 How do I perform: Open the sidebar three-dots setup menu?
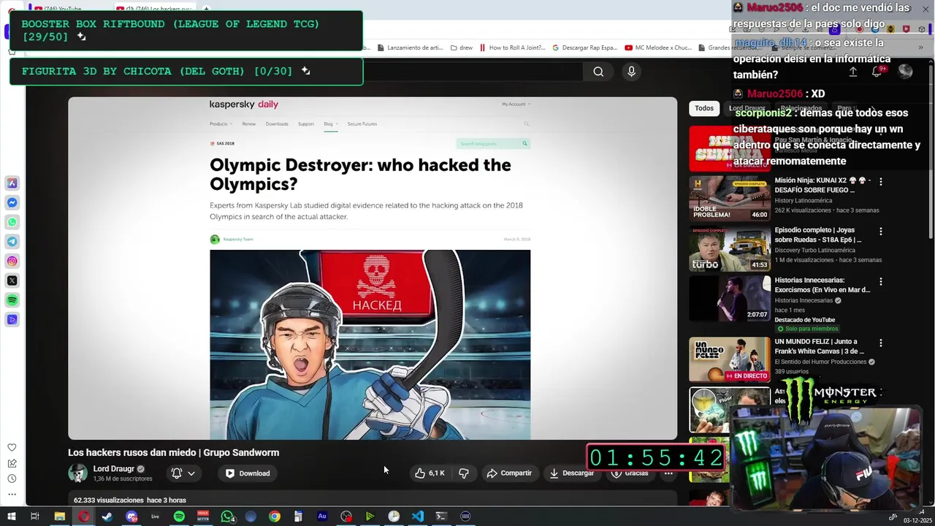pos(12,495)
